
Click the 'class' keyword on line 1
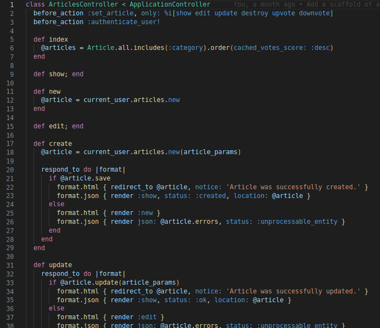(36, 4)
